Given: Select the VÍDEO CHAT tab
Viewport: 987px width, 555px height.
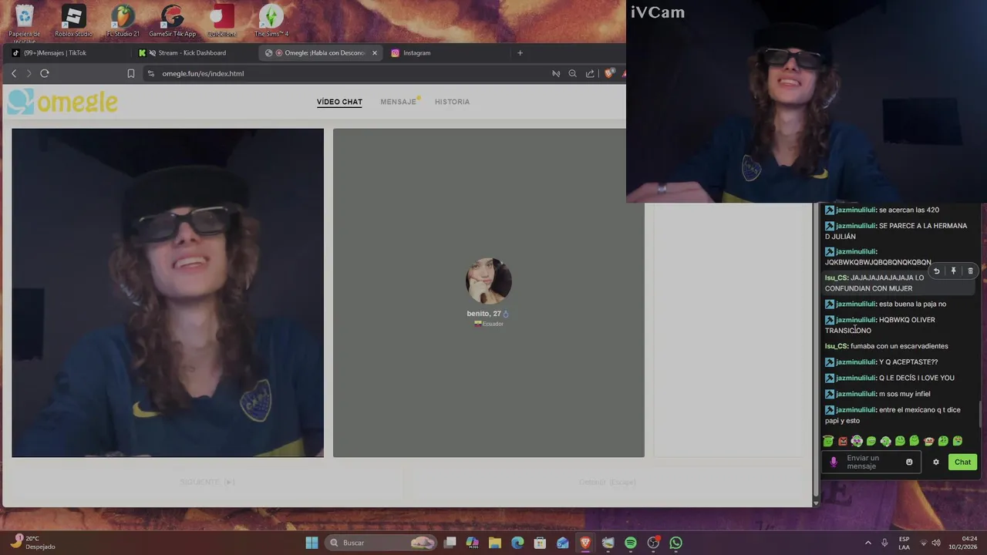Looking at the screenshot, I should tap(339, 102).
